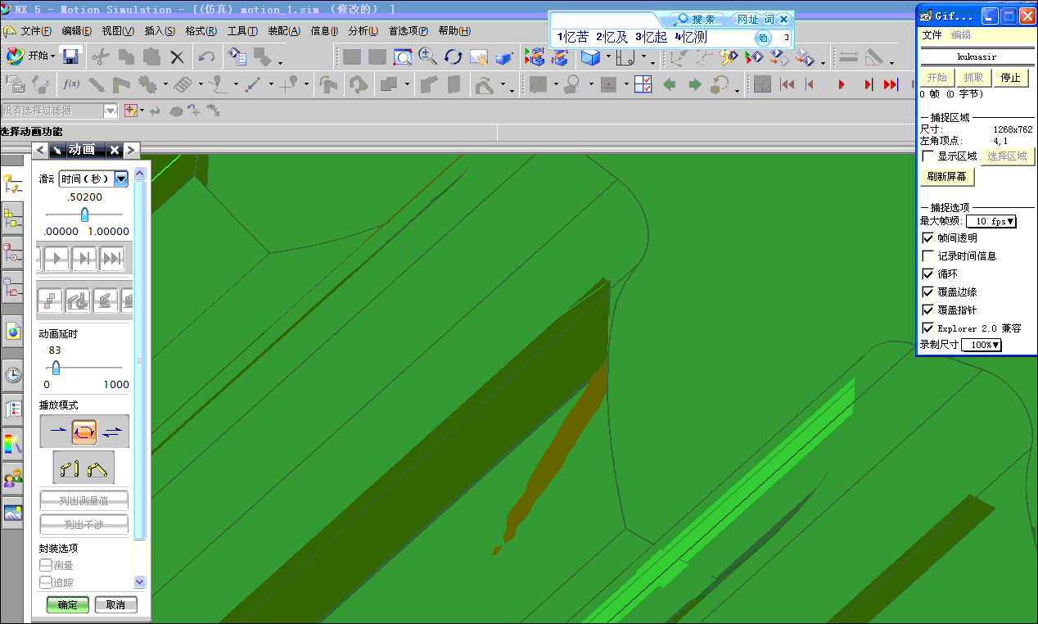Image resolution: width=1038 pixels, height=624 pixels.
Task: Click the rewind-to-first-frame toolbar icon
Action: tap(788, 84)
